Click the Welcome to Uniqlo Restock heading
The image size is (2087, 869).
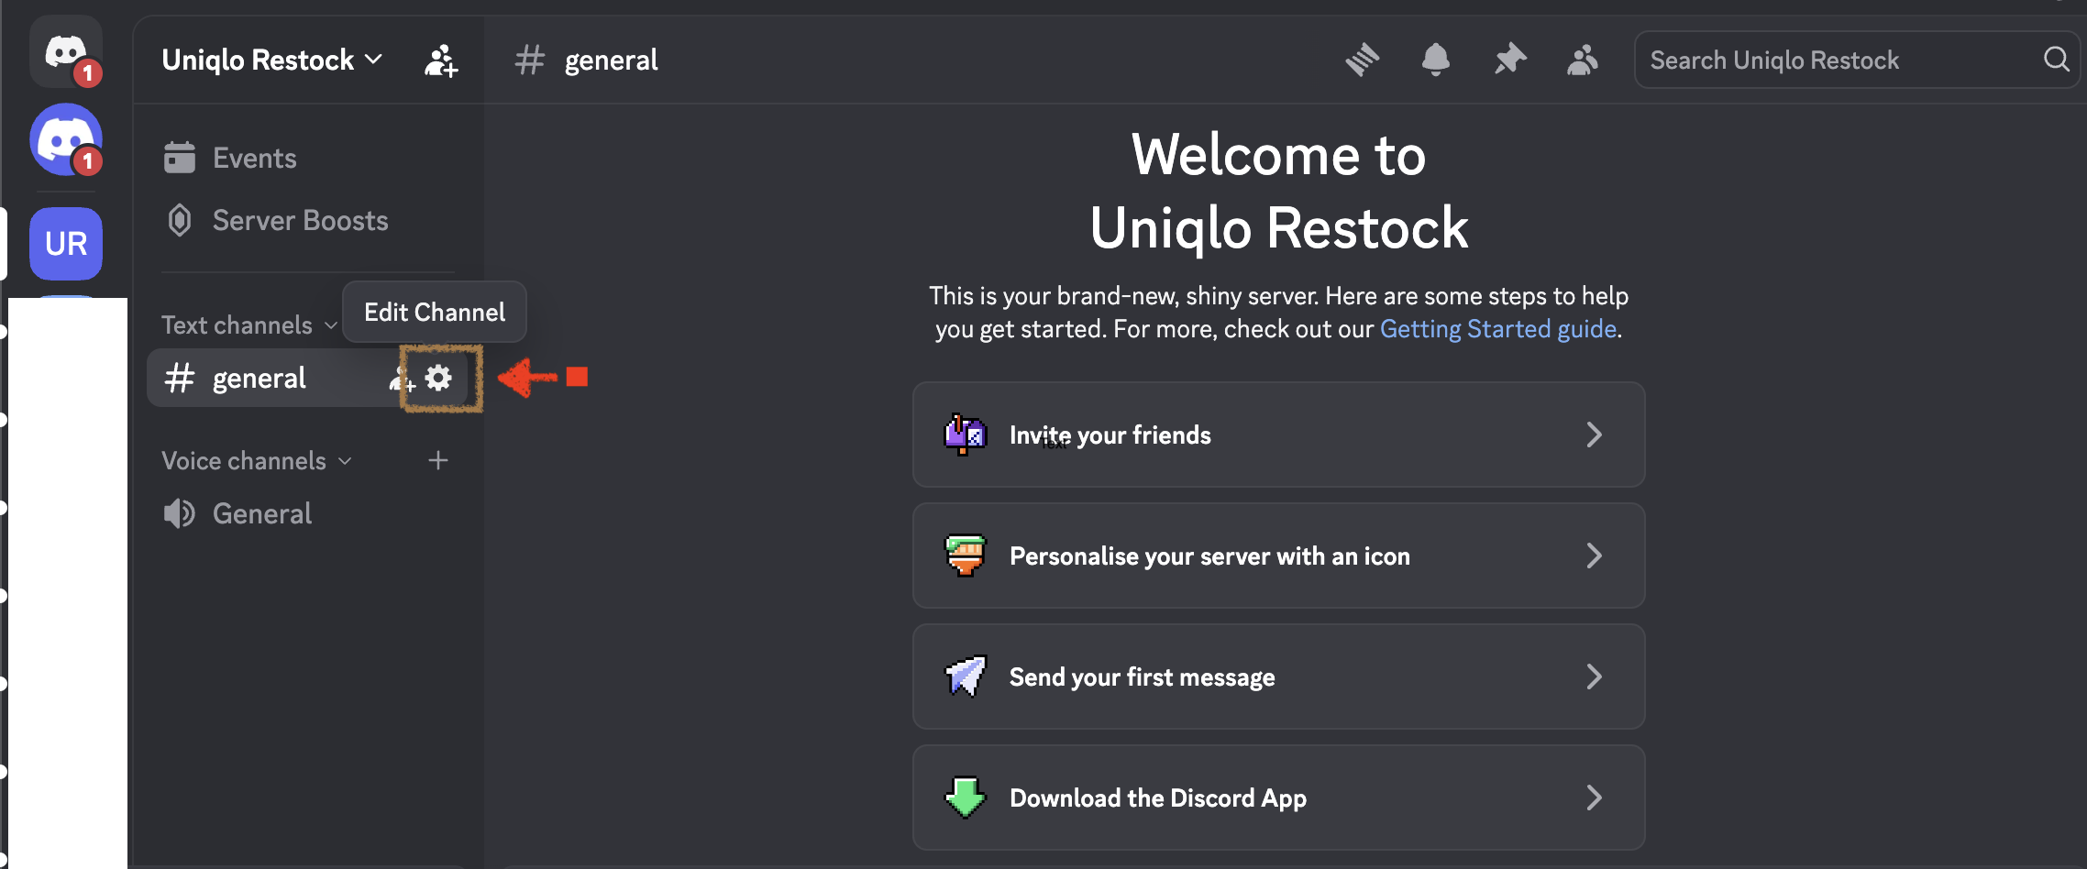click(1278, 191)
